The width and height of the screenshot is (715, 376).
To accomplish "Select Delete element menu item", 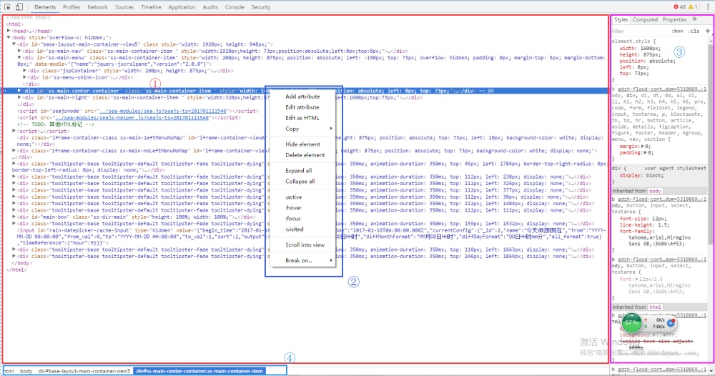I will click(303, 155).
